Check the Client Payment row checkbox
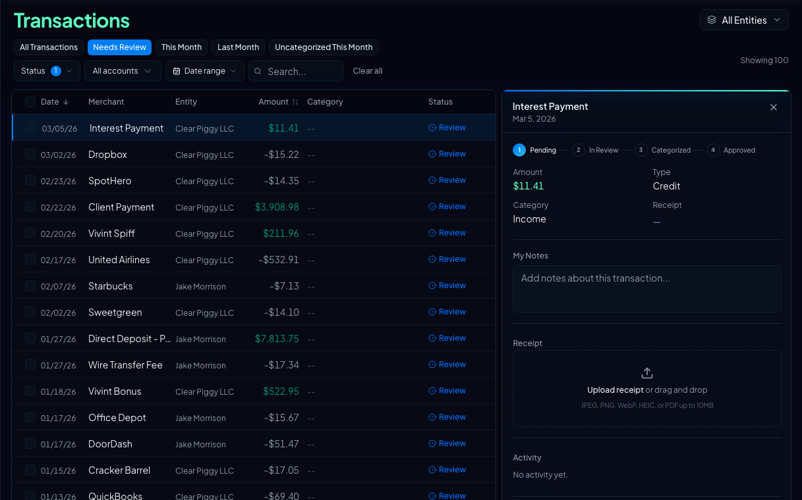The width and height of the screenshot is (802, 500). click(30, 207)
